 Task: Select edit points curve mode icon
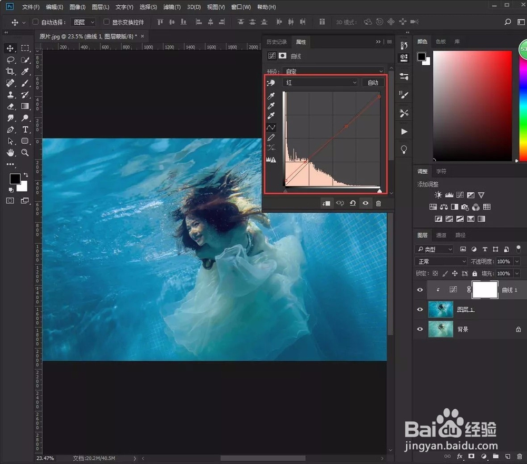click(x=271, y=127)
